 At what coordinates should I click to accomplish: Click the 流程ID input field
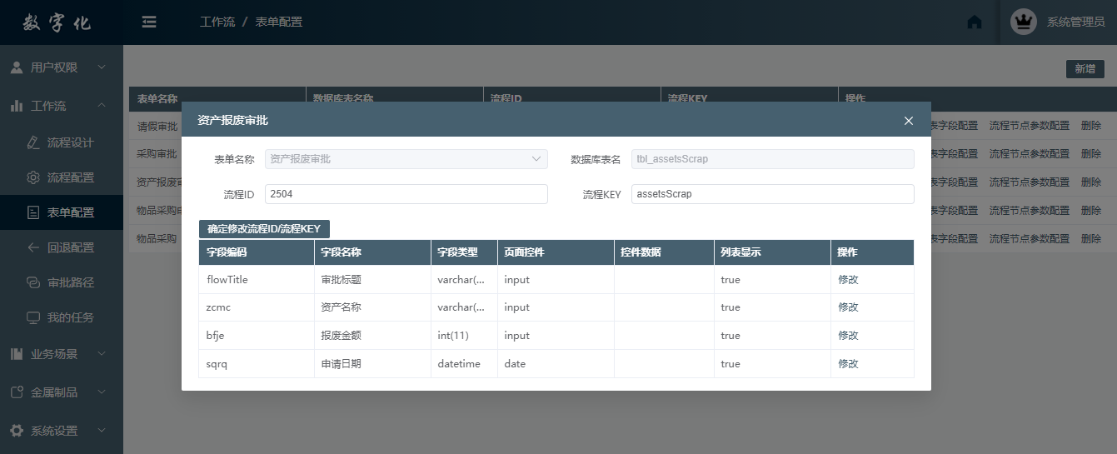406,194
